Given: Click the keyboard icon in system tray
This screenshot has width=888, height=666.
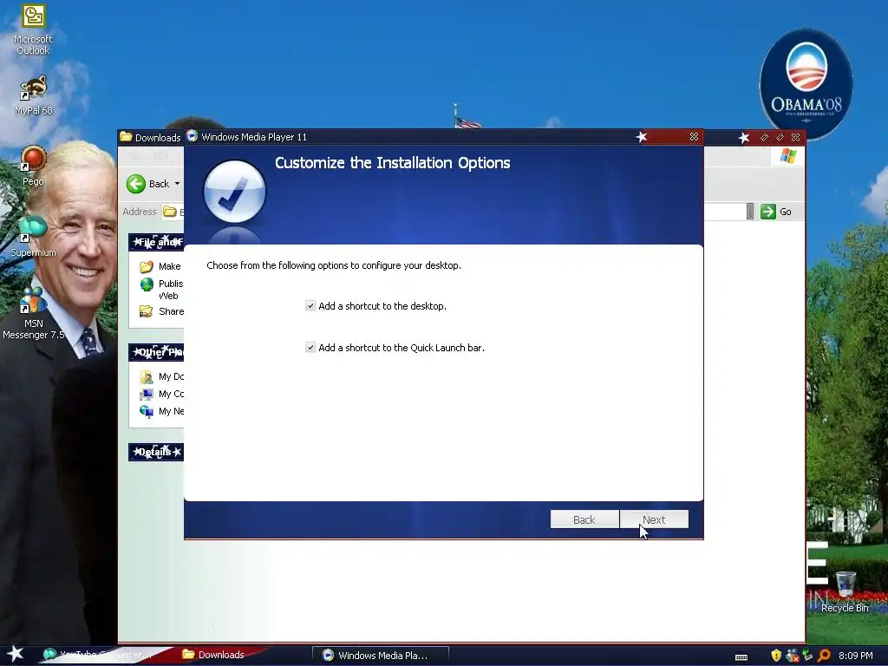Looking at the screenshot, I should click(741, 656).
